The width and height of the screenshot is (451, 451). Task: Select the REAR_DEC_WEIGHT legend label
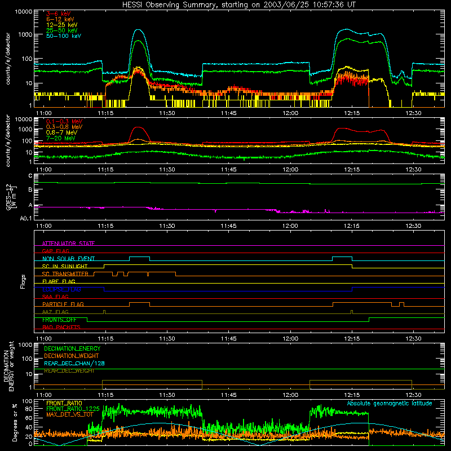point(69,371)
